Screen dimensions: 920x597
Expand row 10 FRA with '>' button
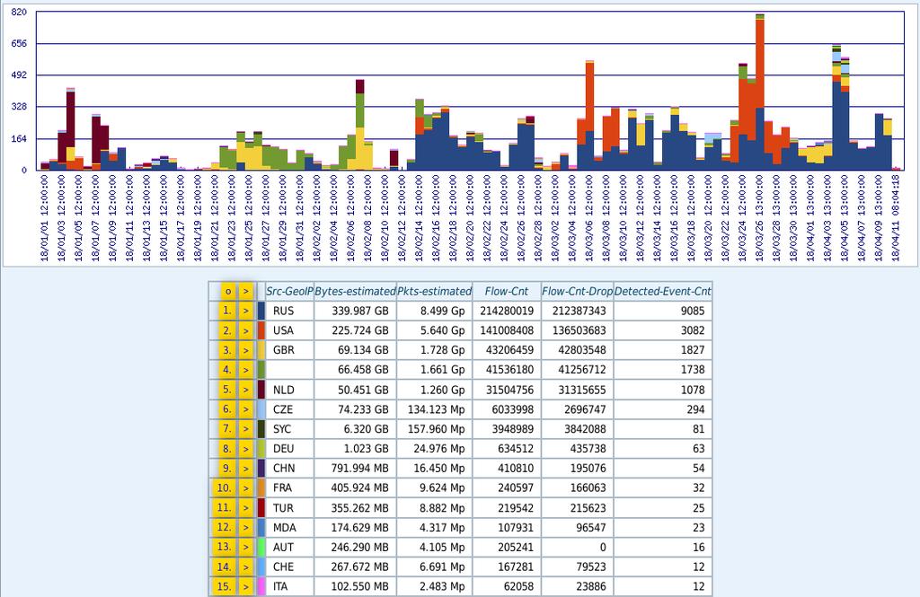pyautogui.click(x=246, y=487)
